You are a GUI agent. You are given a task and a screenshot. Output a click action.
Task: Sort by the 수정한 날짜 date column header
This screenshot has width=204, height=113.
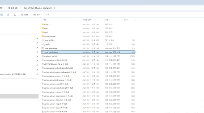pyautogui.click(x=87, y=19)
